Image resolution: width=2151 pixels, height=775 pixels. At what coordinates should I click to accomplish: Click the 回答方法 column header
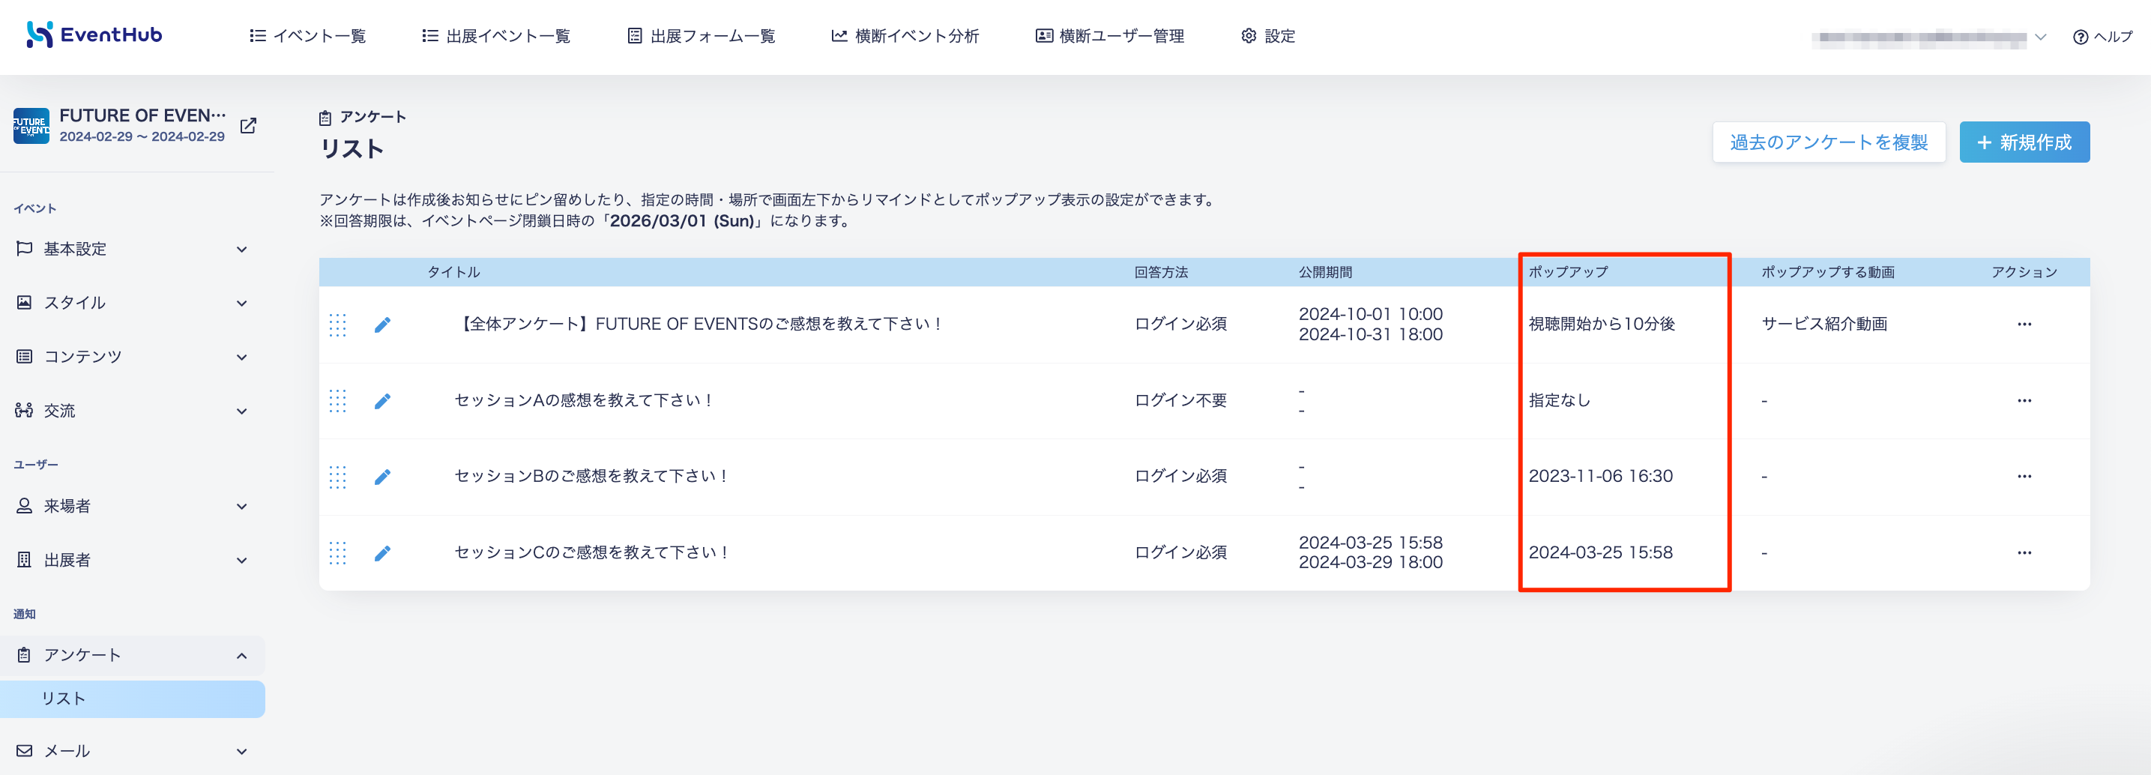click(1161, 272)
